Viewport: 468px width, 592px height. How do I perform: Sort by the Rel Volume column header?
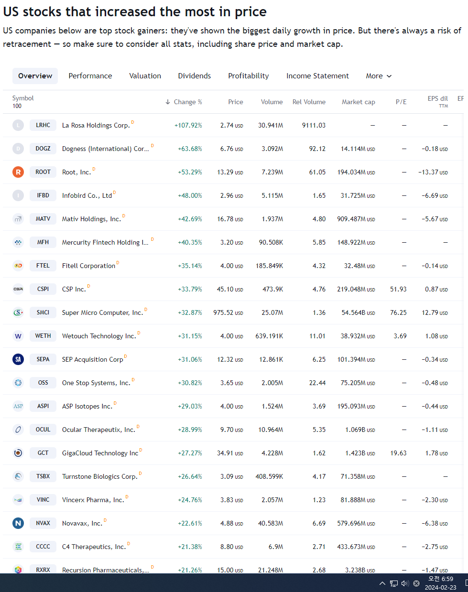click(x=309, y=102)
